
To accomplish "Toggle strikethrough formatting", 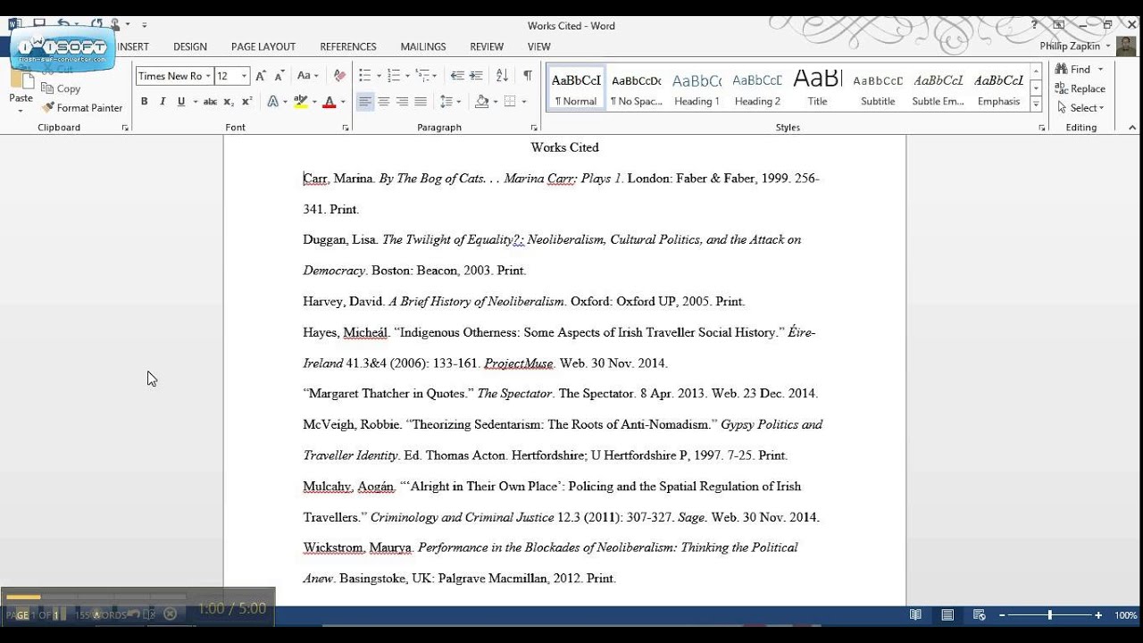I will tap(210, 102).
